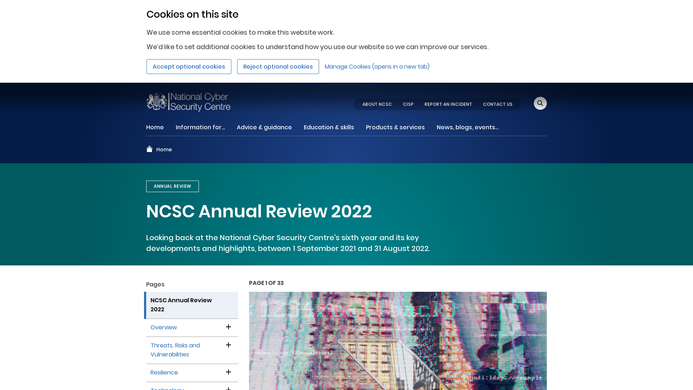The width and height of the screenshot is (693, 390).
Task: Open the site search
Action: 540,103
